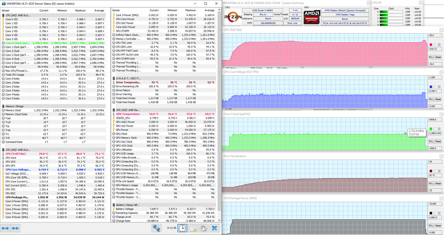Viewport: 444px width, 235px height.
Task: Close the Core 0 Clock graph window
Action: click(442, 114)
